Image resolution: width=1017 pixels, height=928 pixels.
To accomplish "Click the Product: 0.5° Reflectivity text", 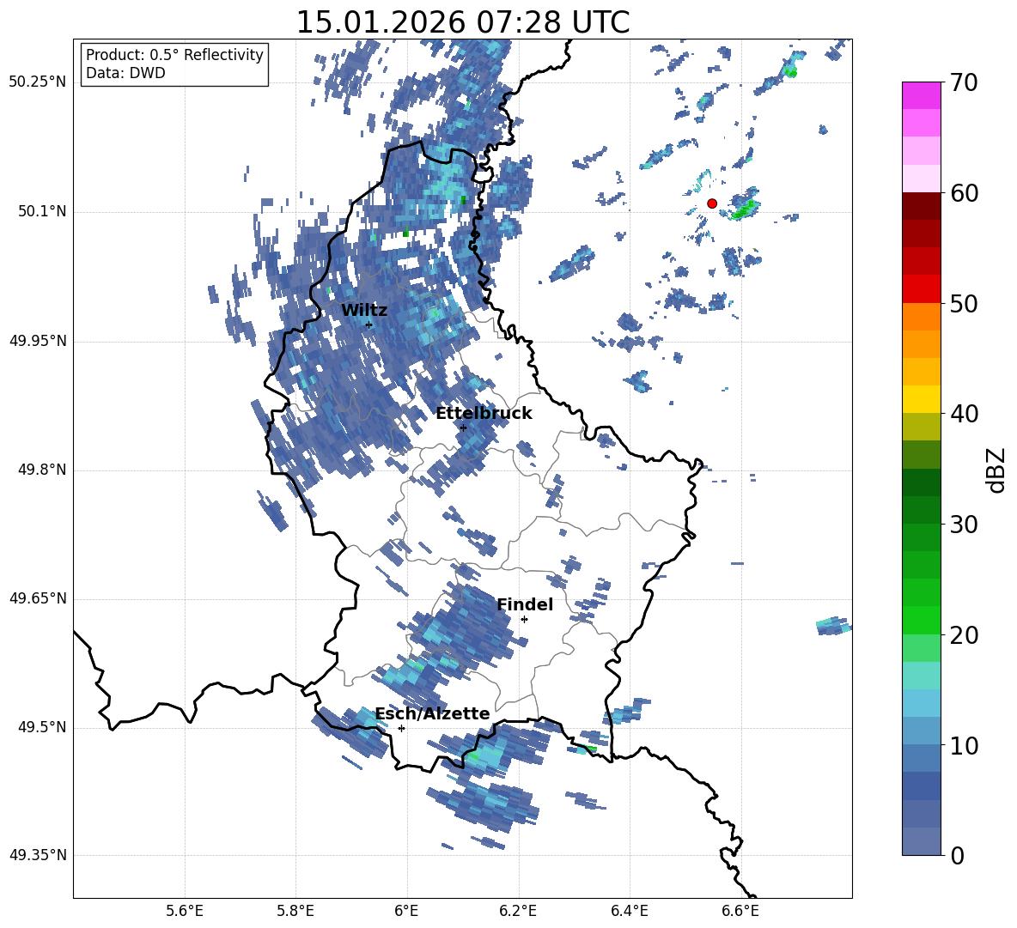I will point(174,55).
